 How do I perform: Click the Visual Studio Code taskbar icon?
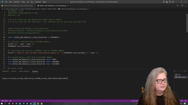35,104
